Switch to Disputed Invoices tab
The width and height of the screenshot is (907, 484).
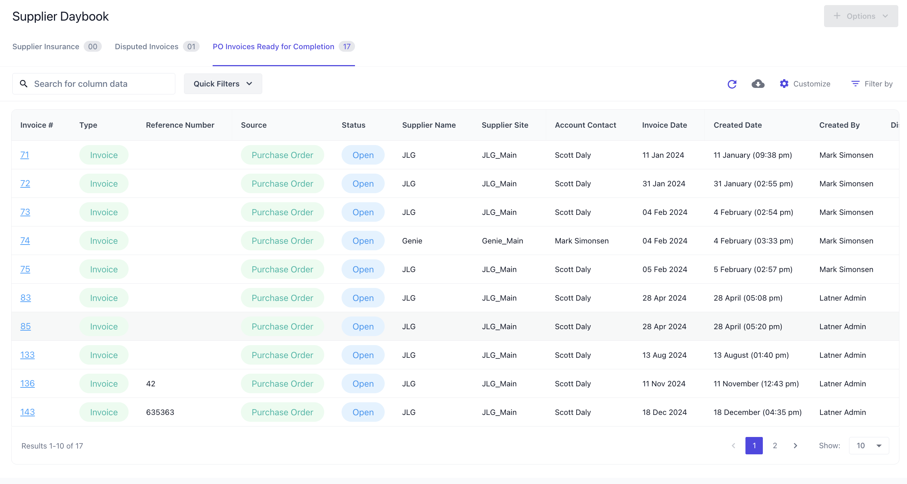tap(146, 47)
